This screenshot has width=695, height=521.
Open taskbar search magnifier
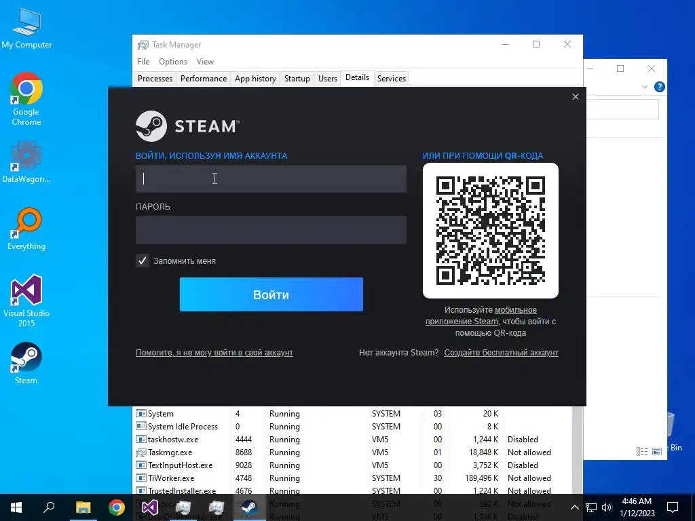[x=49, y=507]
